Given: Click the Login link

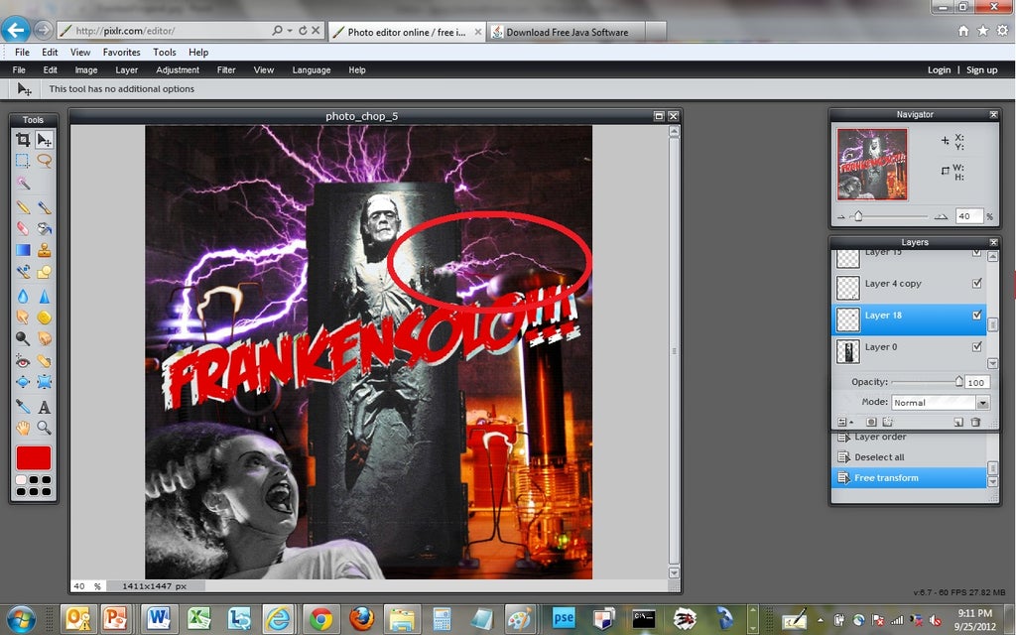Looking at the screenshot, I should (x=939, y=70).
